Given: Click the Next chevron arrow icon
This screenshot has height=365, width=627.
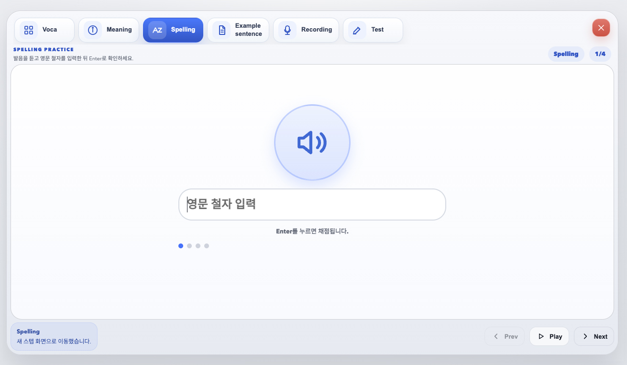Looking at the screenshot, I should pyautogui.click(x=585, y=336).
